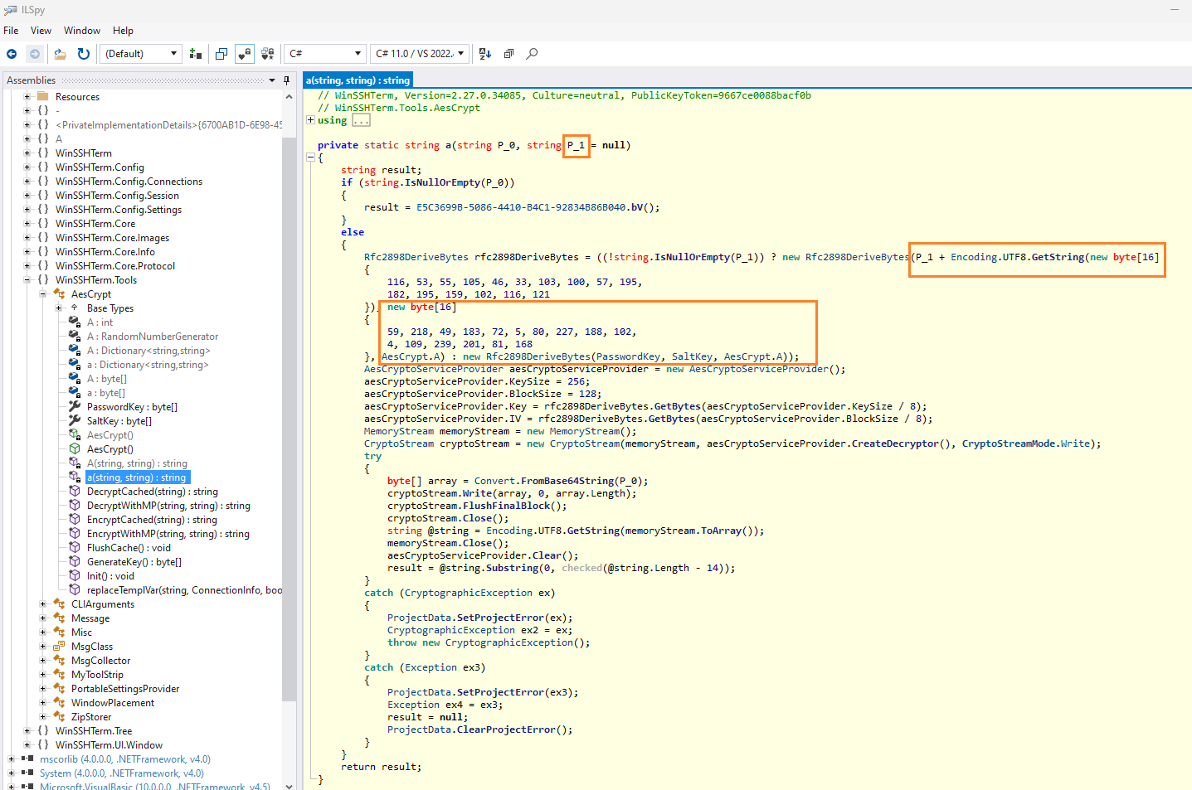Viewport: 1192px width, 790px height.
Task: Expand the CLIArguments tree node
Action: 43,604
